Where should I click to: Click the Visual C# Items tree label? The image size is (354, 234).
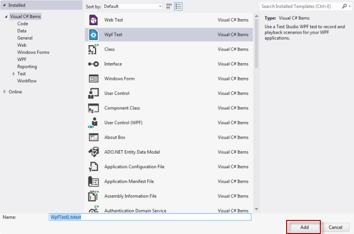coord(25,17)
